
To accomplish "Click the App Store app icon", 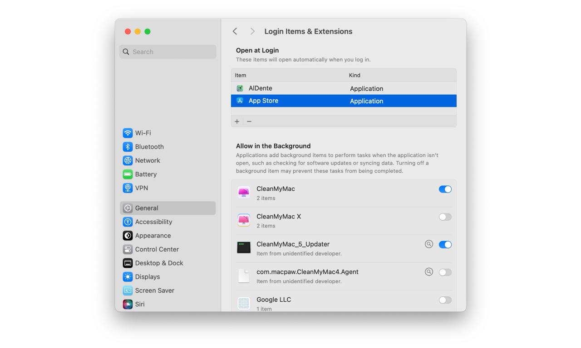I will (240, 101).
